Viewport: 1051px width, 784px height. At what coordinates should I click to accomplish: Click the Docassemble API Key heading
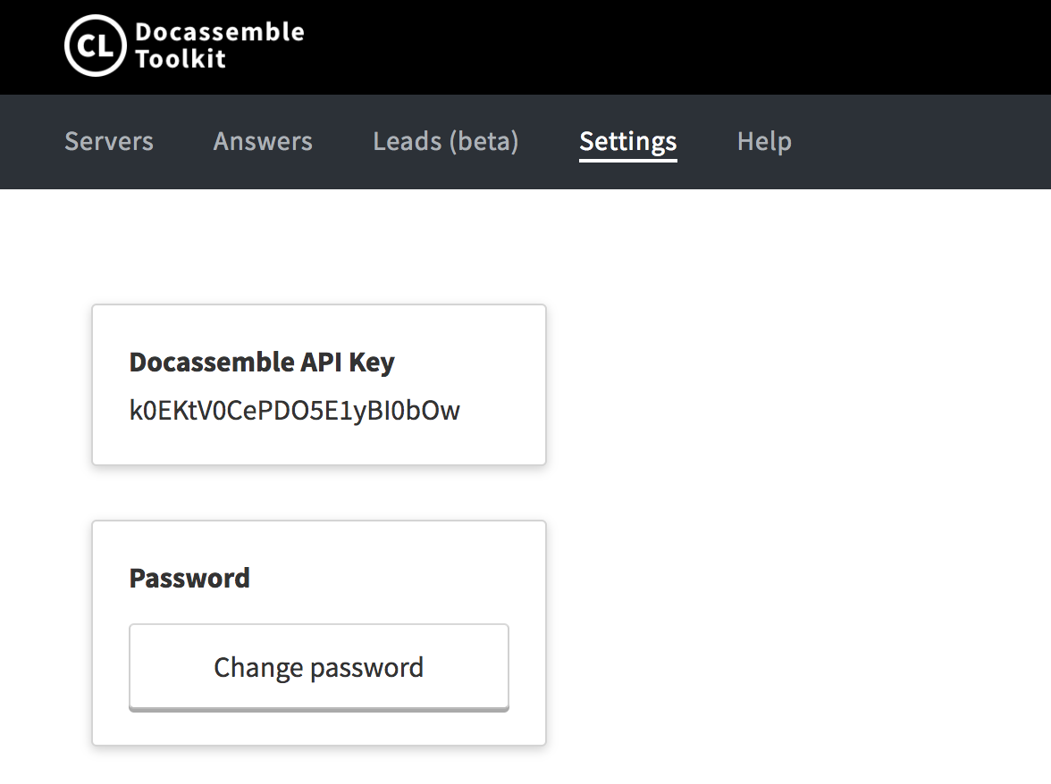[261, 363]
